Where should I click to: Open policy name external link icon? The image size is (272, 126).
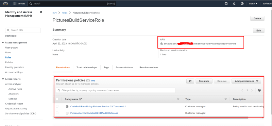(x=80, y=99)
